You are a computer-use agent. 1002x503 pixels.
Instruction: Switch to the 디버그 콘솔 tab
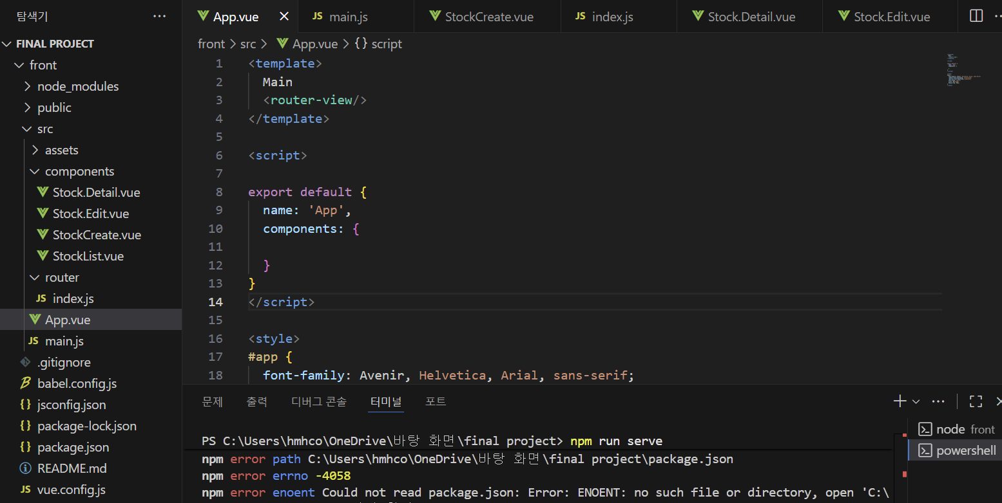point(318,401)
